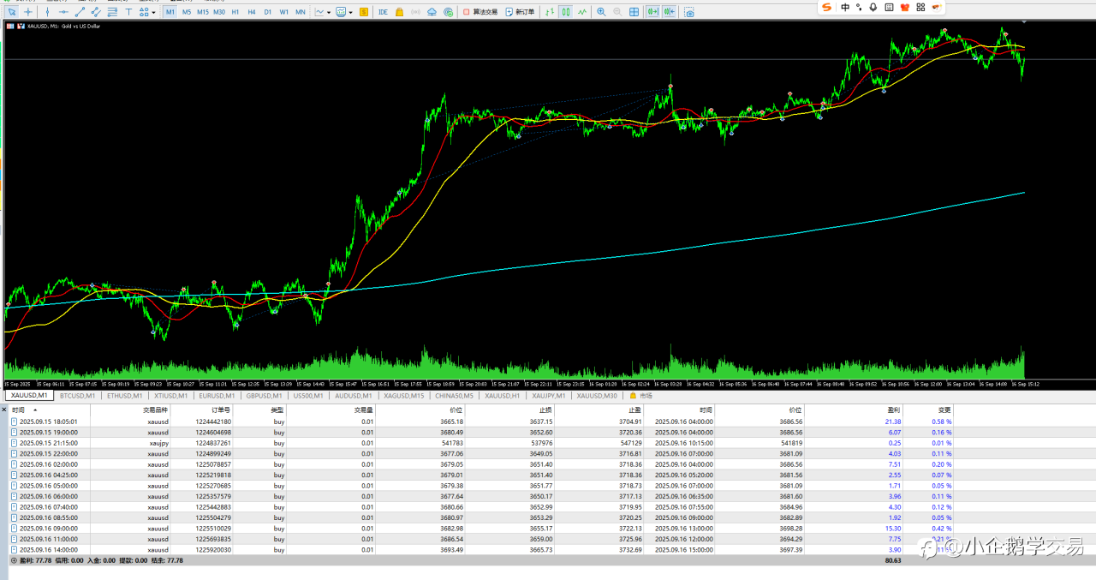Draw a horizontal line on chart

pos(63,12)
